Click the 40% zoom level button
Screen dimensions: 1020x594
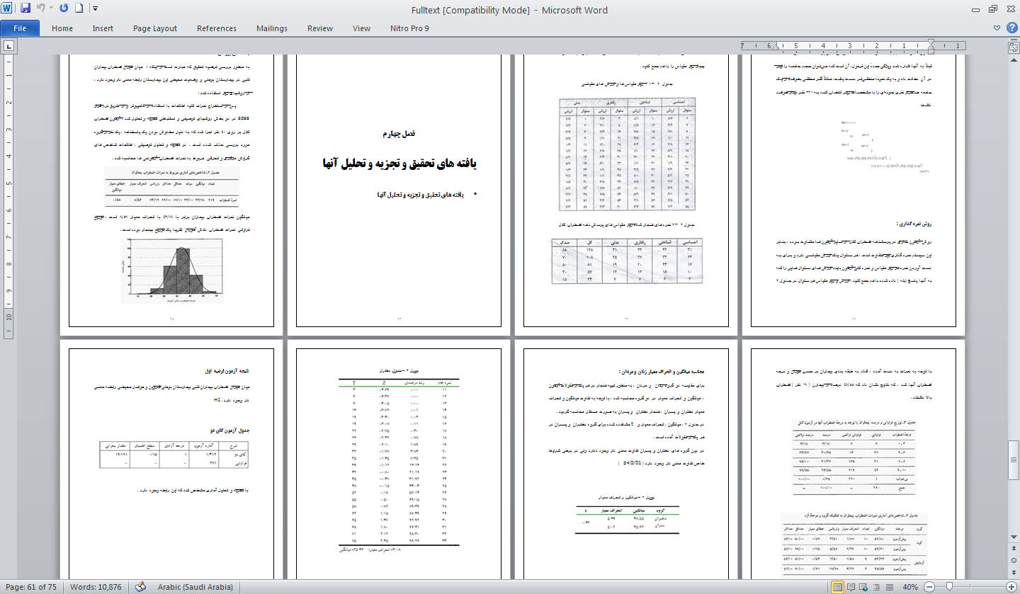[x=909, y=587]
